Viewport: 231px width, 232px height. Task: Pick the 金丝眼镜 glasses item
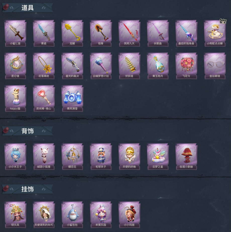click(215, 66)
